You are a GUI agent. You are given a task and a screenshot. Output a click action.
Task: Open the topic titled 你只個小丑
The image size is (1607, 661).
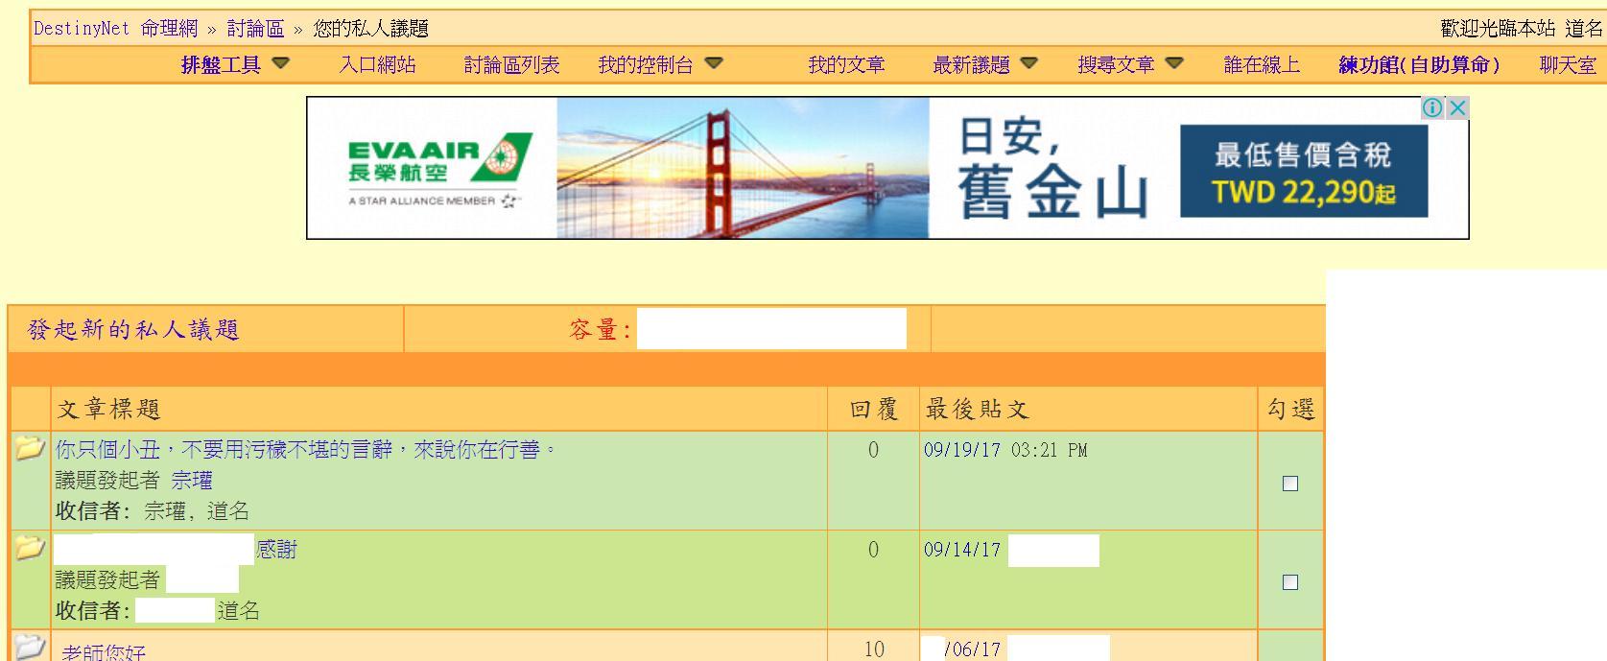306,449
